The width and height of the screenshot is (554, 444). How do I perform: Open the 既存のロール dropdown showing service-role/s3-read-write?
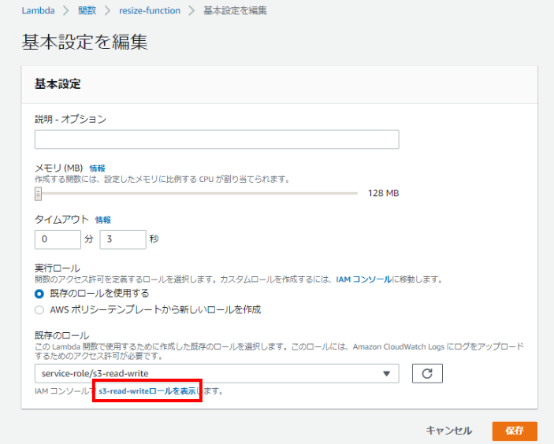coord(217,373)
